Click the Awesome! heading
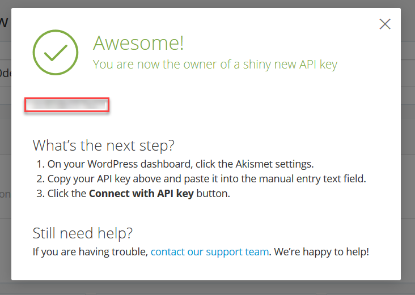Image resolution: width=415 pixels, height=295 pixels. [138, 42]
